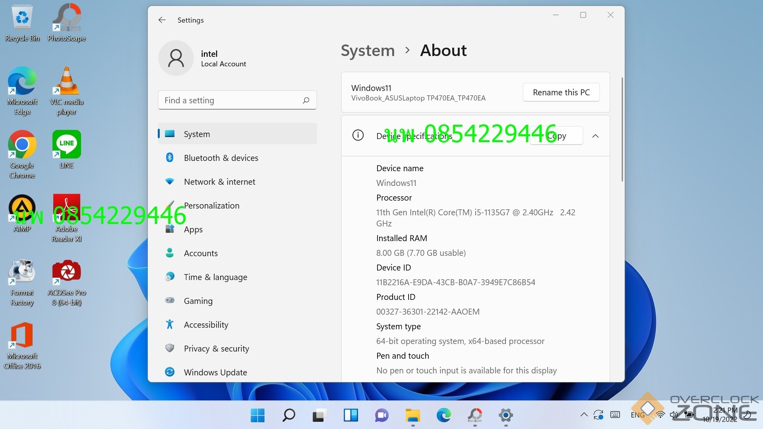Image resolution: width=763 pixels, height=429 pixels.
Task: Select the Adobe Reader XI desktop shortcut
Action: 67,218
